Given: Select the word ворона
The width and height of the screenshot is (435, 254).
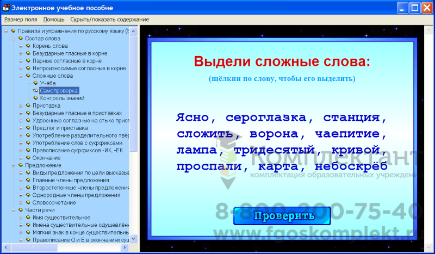Looking at the screenshot, I should pos(274,134).
